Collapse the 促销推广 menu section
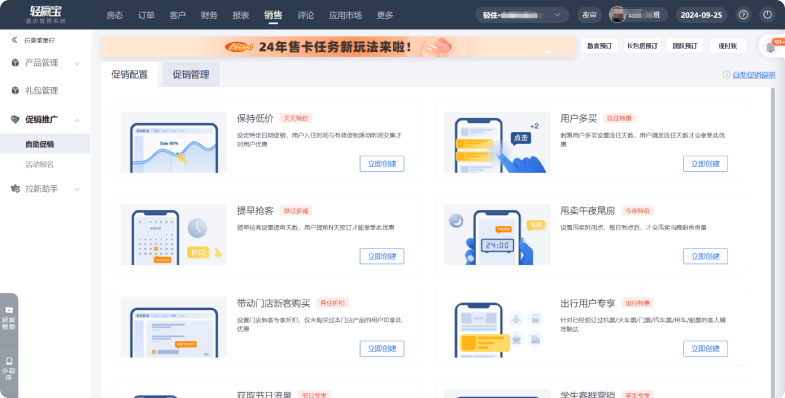Screen dimensions: 785x398 point(77,119)
